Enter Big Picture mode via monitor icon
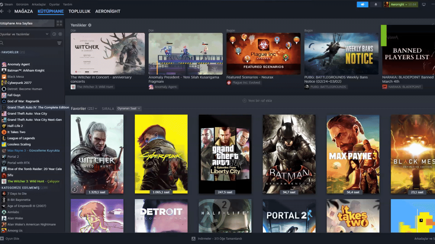 click(x=424, y=5)
